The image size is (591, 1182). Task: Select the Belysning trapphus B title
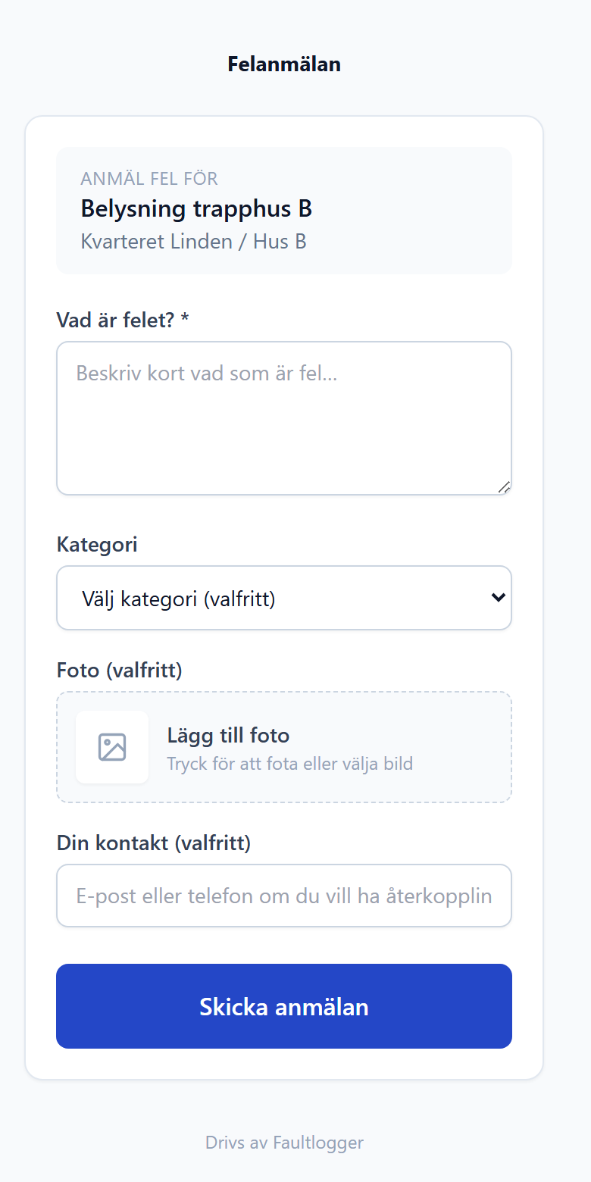pos(196,208)
